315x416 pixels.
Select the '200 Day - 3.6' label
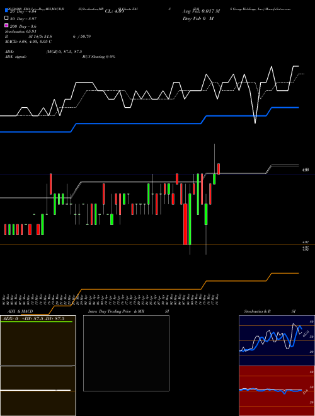(23, 26)
